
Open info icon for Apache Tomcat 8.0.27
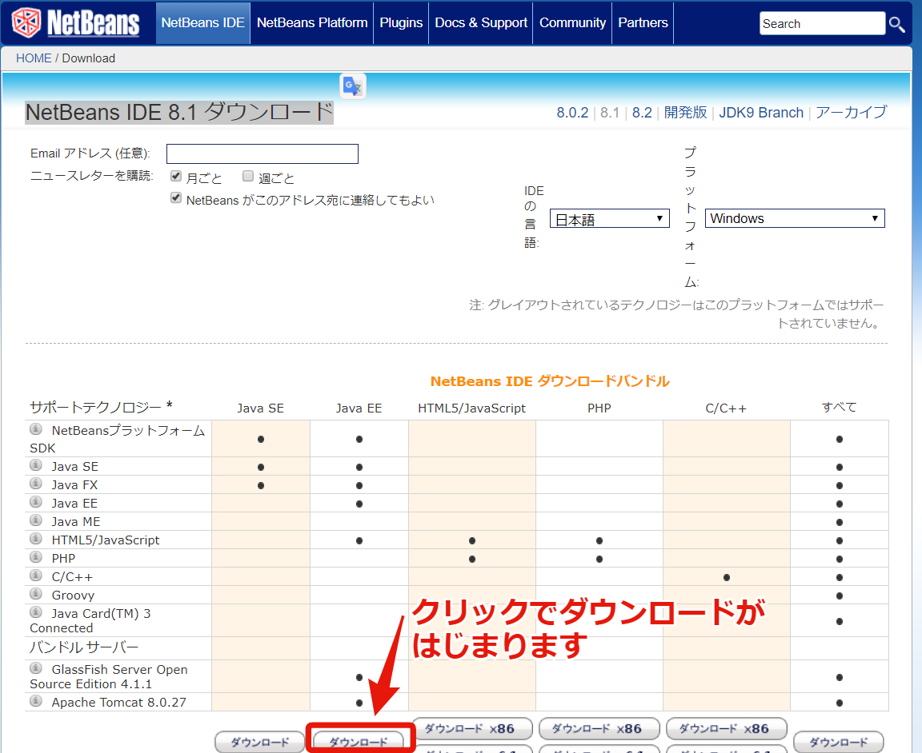[36, 701]
